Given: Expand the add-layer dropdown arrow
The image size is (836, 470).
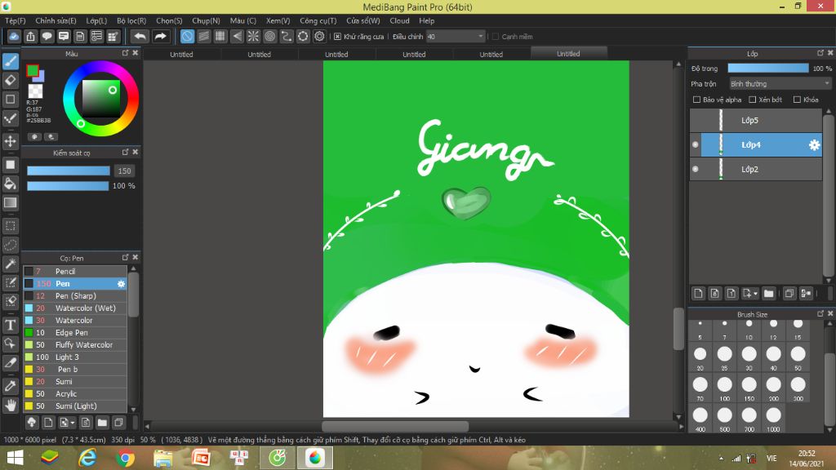Looking at the screenshot, I should pyautogui.click(x=755, y=294).
